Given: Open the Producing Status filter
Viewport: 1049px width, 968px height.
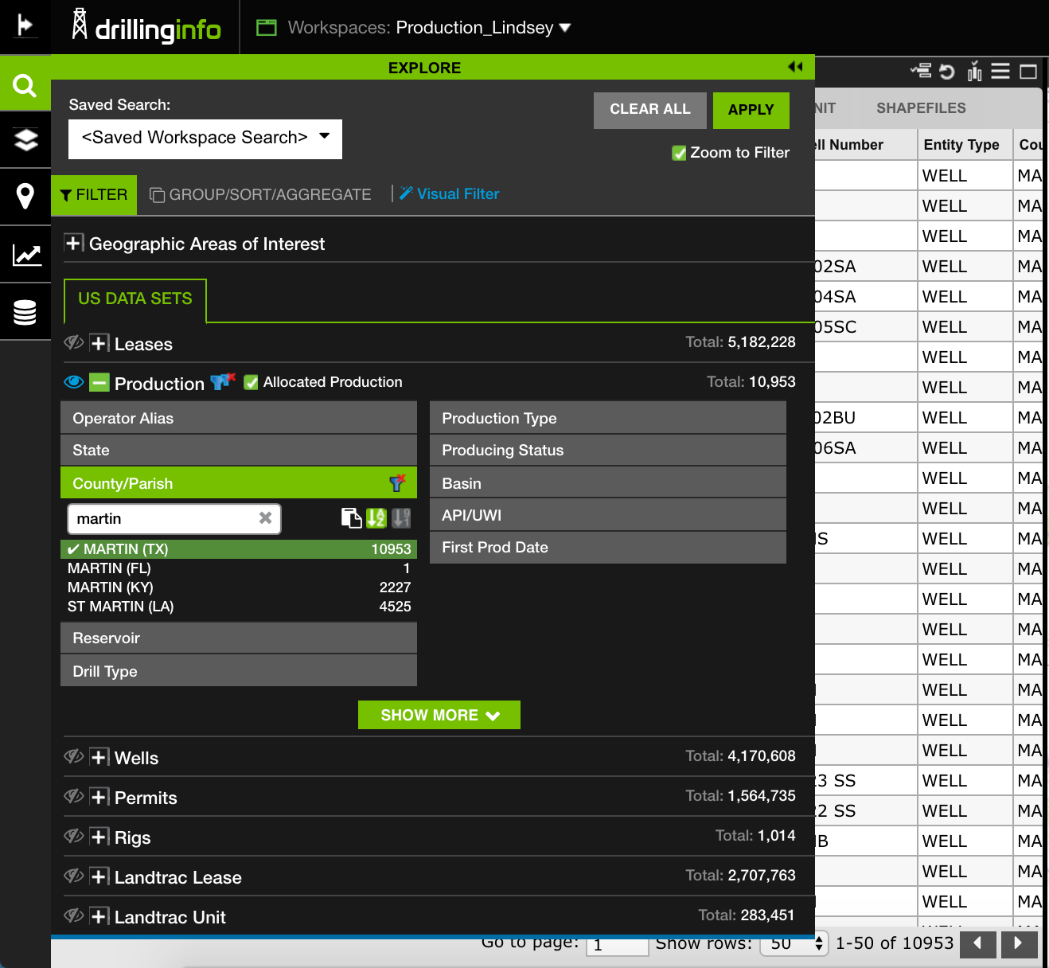Looking at the screenshot, I should [x=608, y=450].
